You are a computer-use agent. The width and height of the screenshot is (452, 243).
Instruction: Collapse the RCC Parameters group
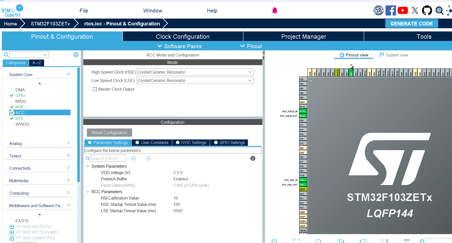pos(88,192)
